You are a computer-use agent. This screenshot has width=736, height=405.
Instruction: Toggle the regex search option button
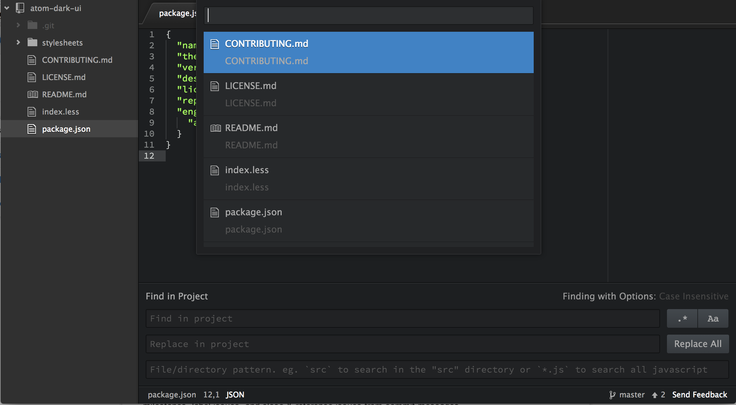click(x=682, y=318)
